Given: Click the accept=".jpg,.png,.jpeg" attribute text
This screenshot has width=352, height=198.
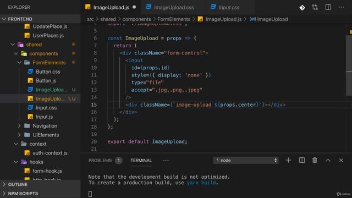Looking at the screenshot, I should [x=167, y=90].
